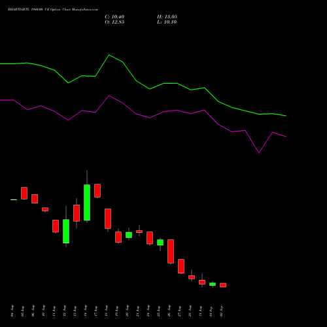Click the red candle above 24 Aug
The width and height of the screenshot is (327, 327).
click(x=150, y=238)
